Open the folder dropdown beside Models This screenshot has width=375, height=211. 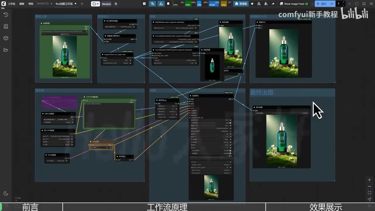(x=96, y=4)
